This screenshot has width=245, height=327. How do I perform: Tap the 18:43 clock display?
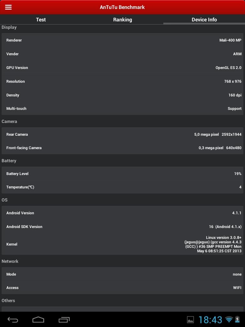(210, 320)
